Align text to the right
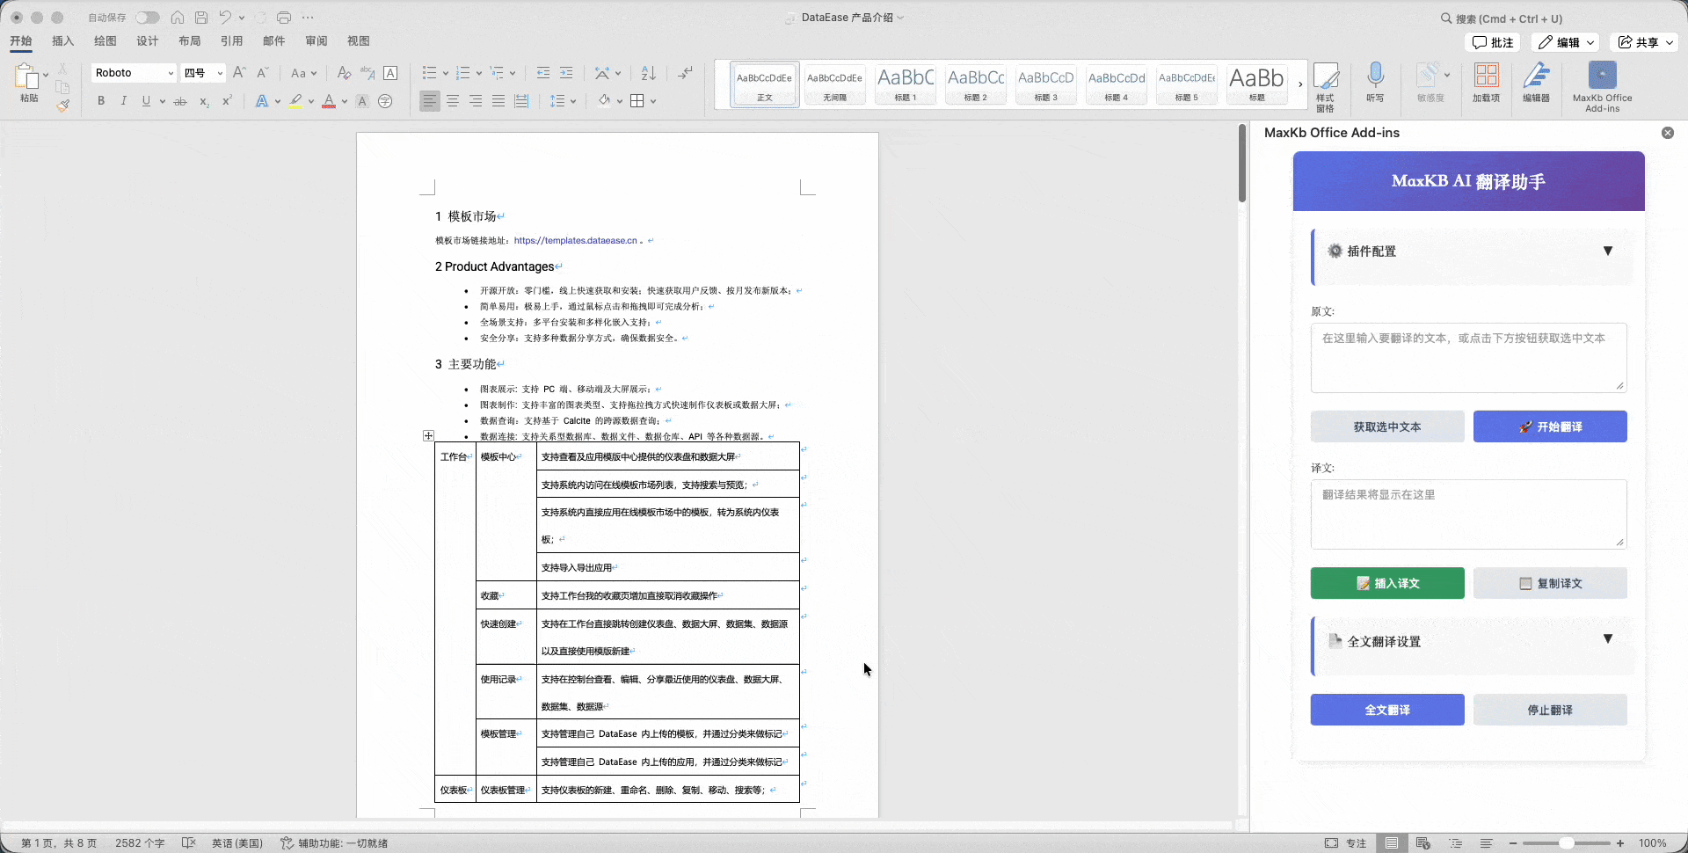The image size is (1688, 853). (476, 101)
